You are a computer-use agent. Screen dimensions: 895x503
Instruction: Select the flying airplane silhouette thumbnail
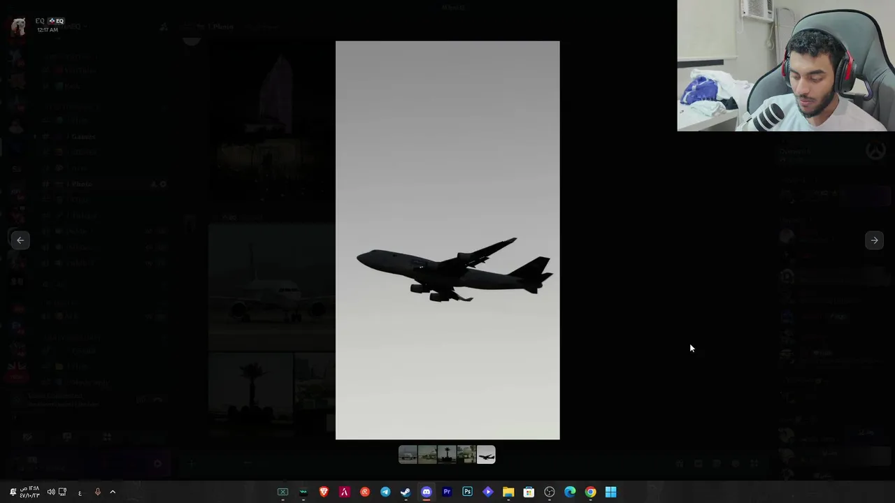click(486, 455)
